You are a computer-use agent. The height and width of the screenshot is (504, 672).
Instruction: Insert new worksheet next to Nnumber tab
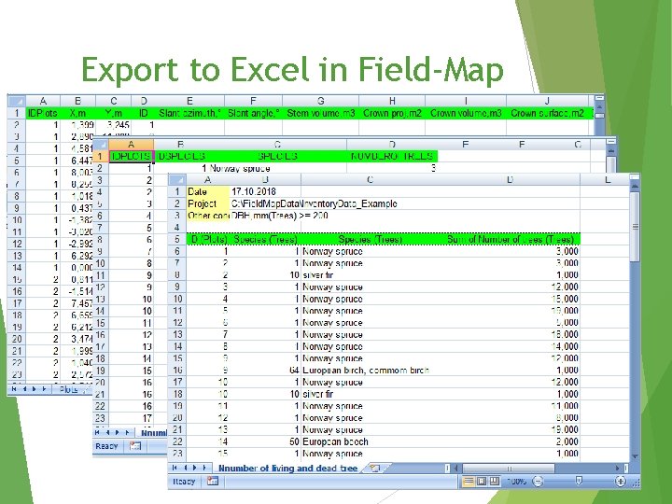point(374,469)
